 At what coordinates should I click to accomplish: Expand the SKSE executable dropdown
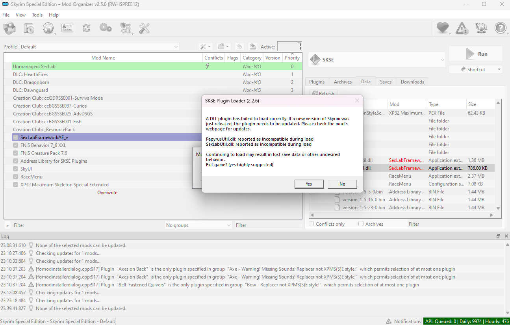click(x=377, y=59)
